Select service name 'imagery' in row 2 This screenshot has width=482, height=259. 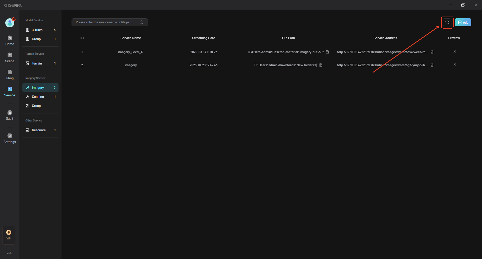131,65
